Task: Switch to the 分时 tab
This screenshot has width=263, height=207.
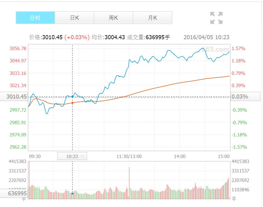Action: pyautogui.click(x=35, y=18)
